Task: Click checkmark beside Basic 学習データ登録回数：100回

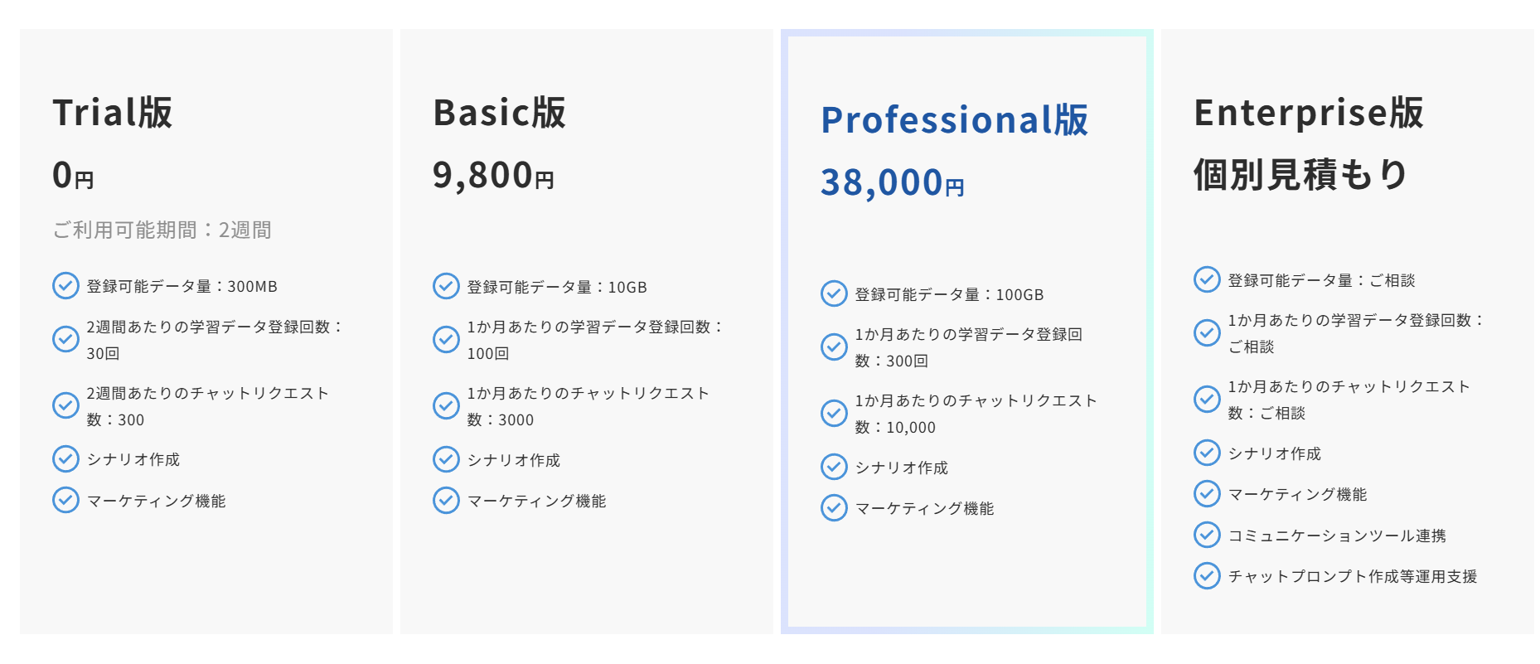Action: [x=446, y=339]
